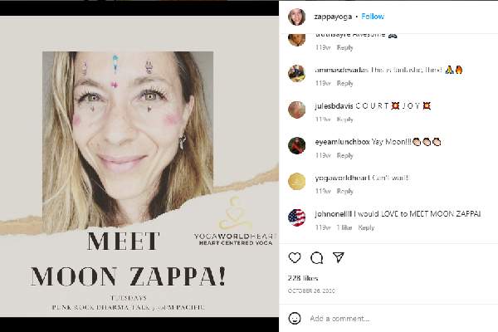Click yogaworldheart gold avatar
This screenshot has width=498, height=332.
pos(296,181)
